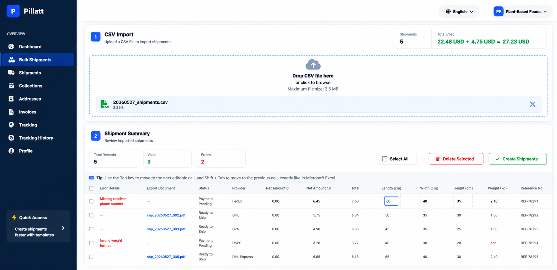Open the Addresses section
Image resolution: width=557 pixels, height=270 pixels.
coord(38,99)
